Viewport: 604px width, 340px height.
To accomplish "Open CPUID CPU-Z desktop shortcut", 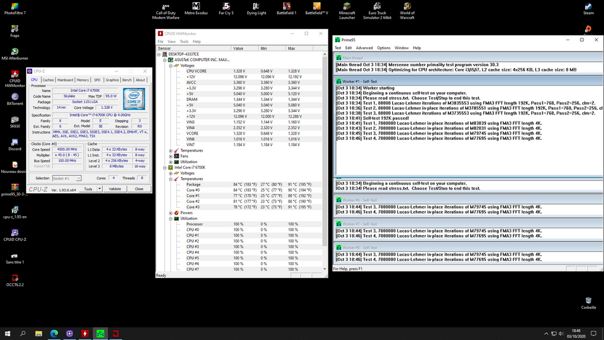I will click(15, 236).
